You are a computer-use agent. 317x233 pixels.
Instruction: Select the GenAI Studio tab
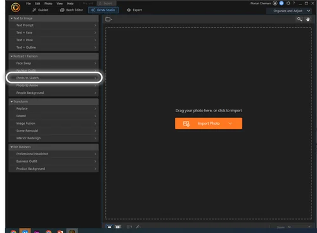[x=103, y=10]
